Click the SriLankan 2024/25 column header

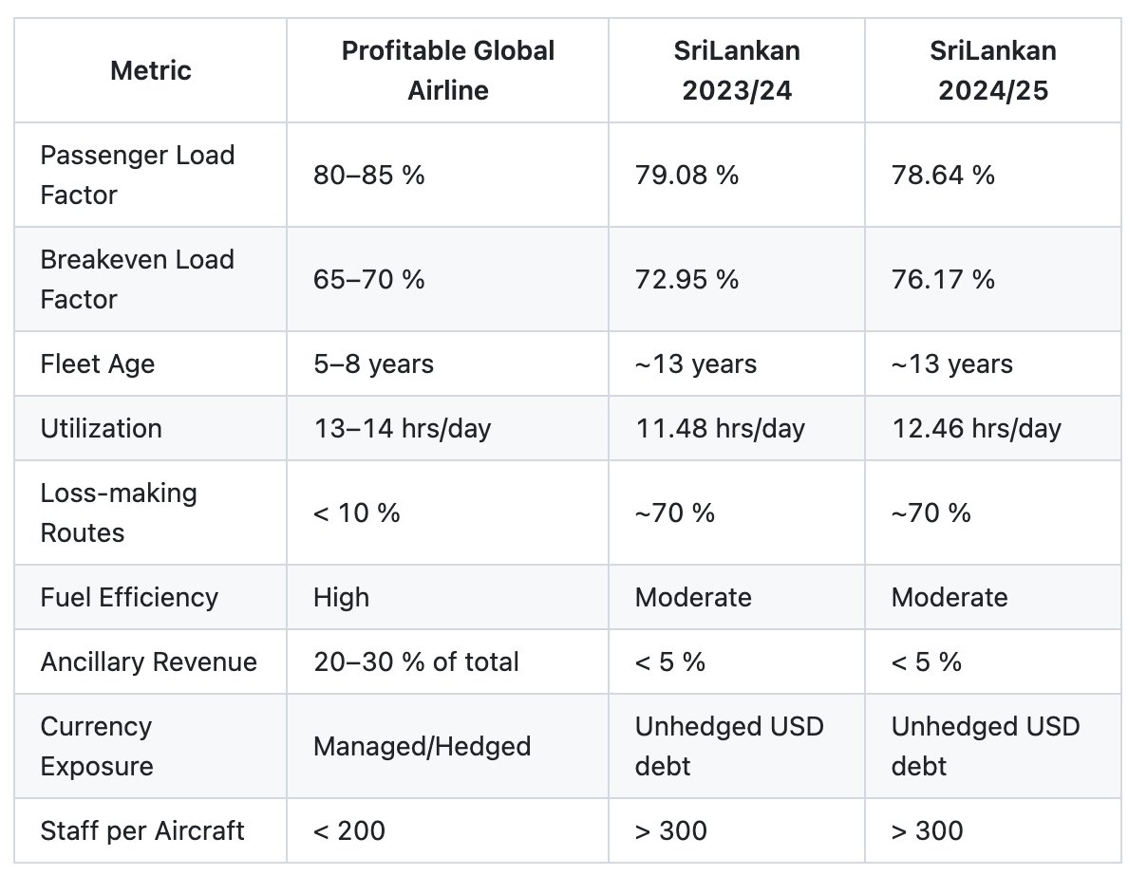(x=993, y=70)
